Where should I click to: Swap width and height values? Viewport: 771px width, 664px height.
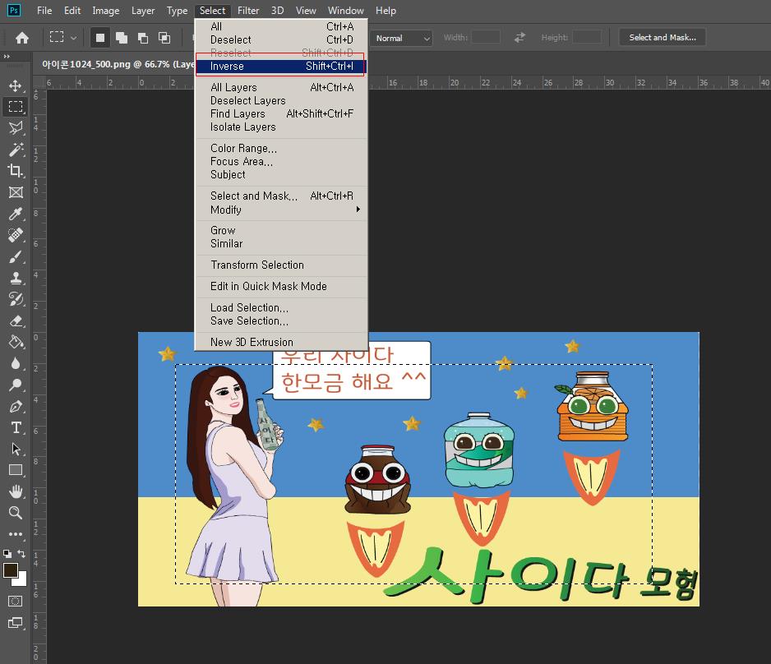(x=519, y=37)
